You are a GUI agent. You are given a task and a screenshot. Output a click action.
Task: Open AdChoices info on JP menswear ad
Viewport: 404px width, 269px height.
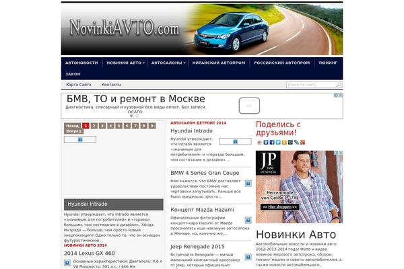336,153
